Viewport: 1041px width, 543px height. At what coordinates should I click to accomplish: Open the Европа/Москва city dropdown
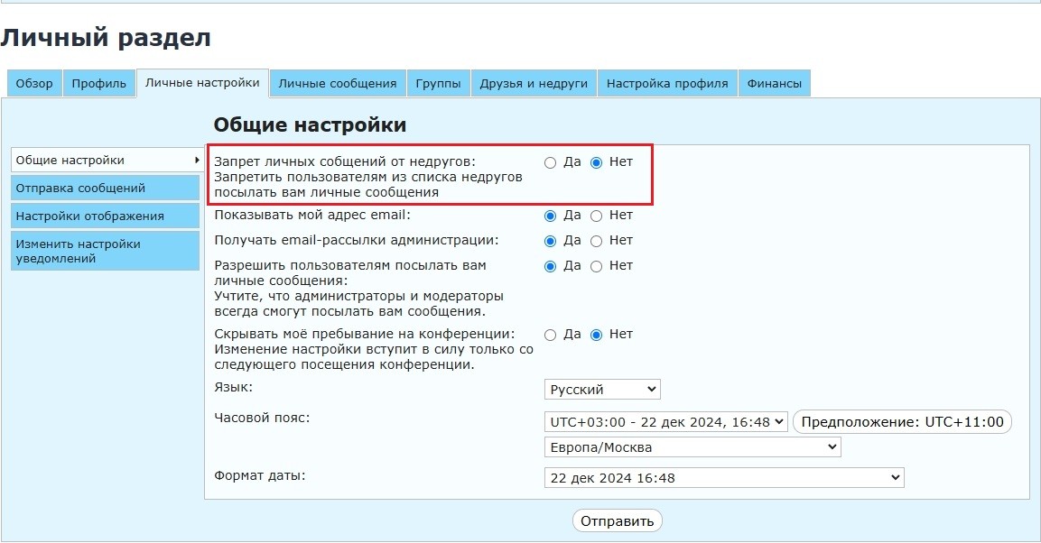692,447
